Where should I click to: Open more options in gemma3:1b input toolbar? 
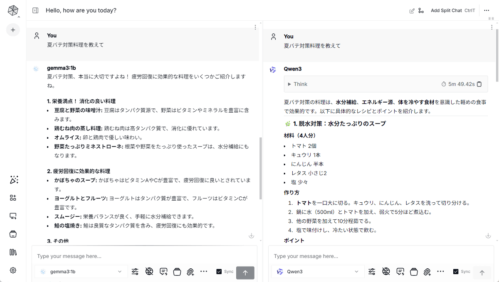203,272
